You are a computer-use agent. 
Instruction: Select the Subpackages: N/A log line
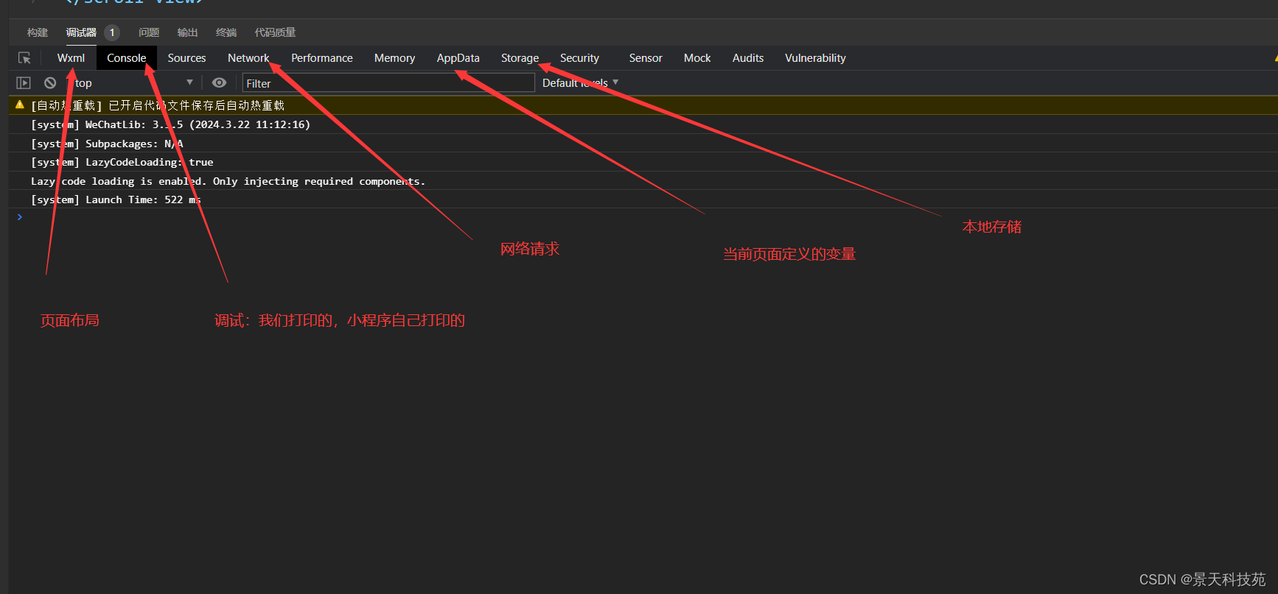(x=643, y=144)
